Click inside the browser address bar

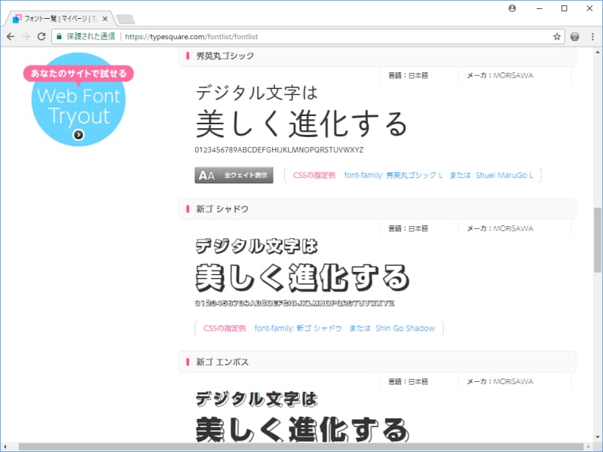(x=226, y=35)
